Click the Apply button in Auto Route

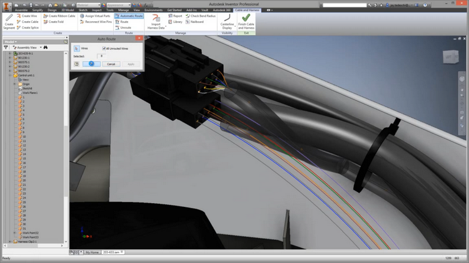[x=131, y=64]
